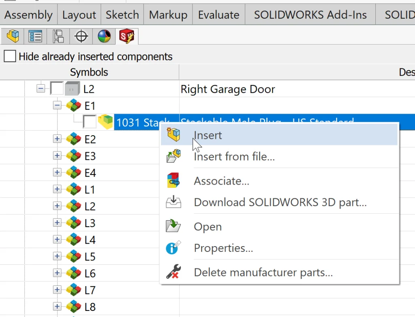
Task: Select Download SOLIDWORKS 3D part option
Action: 280,202
